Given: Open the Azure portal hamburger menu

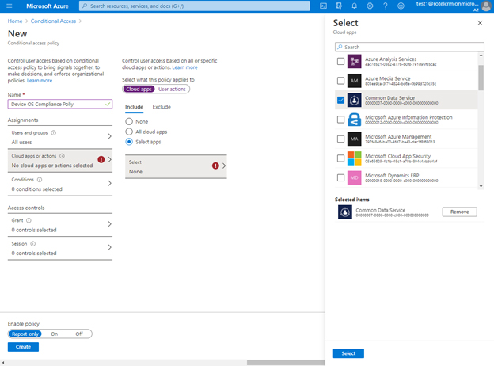Looking at the screenshot, I should 9,6.
